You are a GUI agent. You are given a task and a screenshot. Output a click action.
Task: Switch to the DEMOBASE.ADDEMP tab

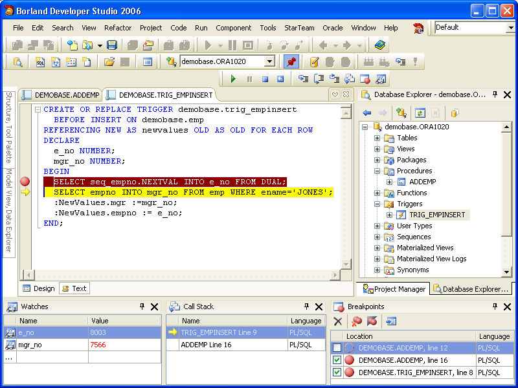60,95
